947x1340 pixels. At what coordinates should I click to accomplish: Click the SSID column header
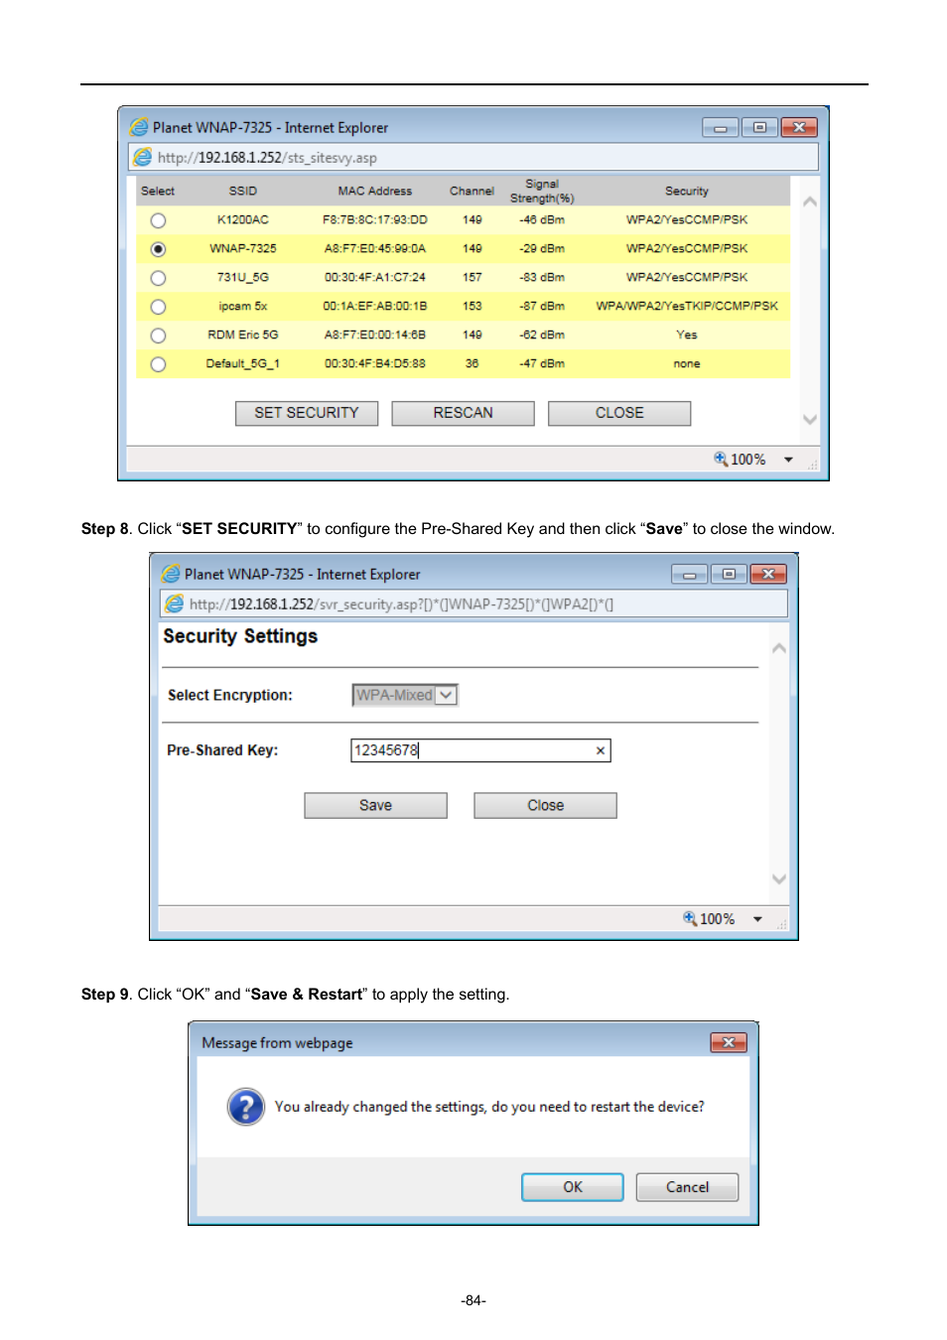(243, 192)
